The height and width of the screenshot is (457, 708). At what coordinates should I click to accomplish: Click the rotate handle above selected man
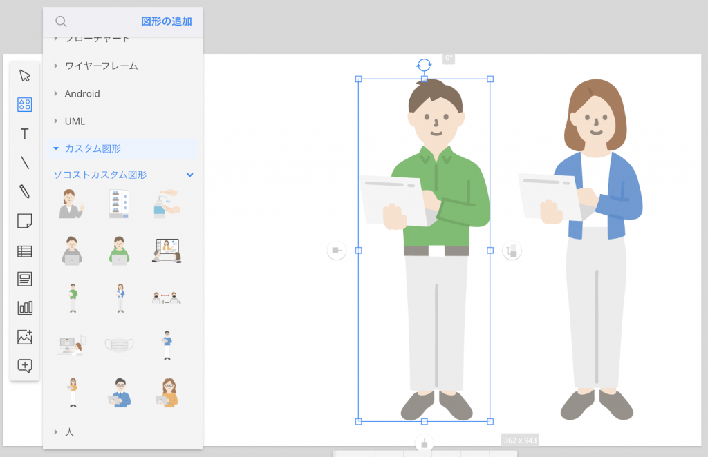pos(424,66)
